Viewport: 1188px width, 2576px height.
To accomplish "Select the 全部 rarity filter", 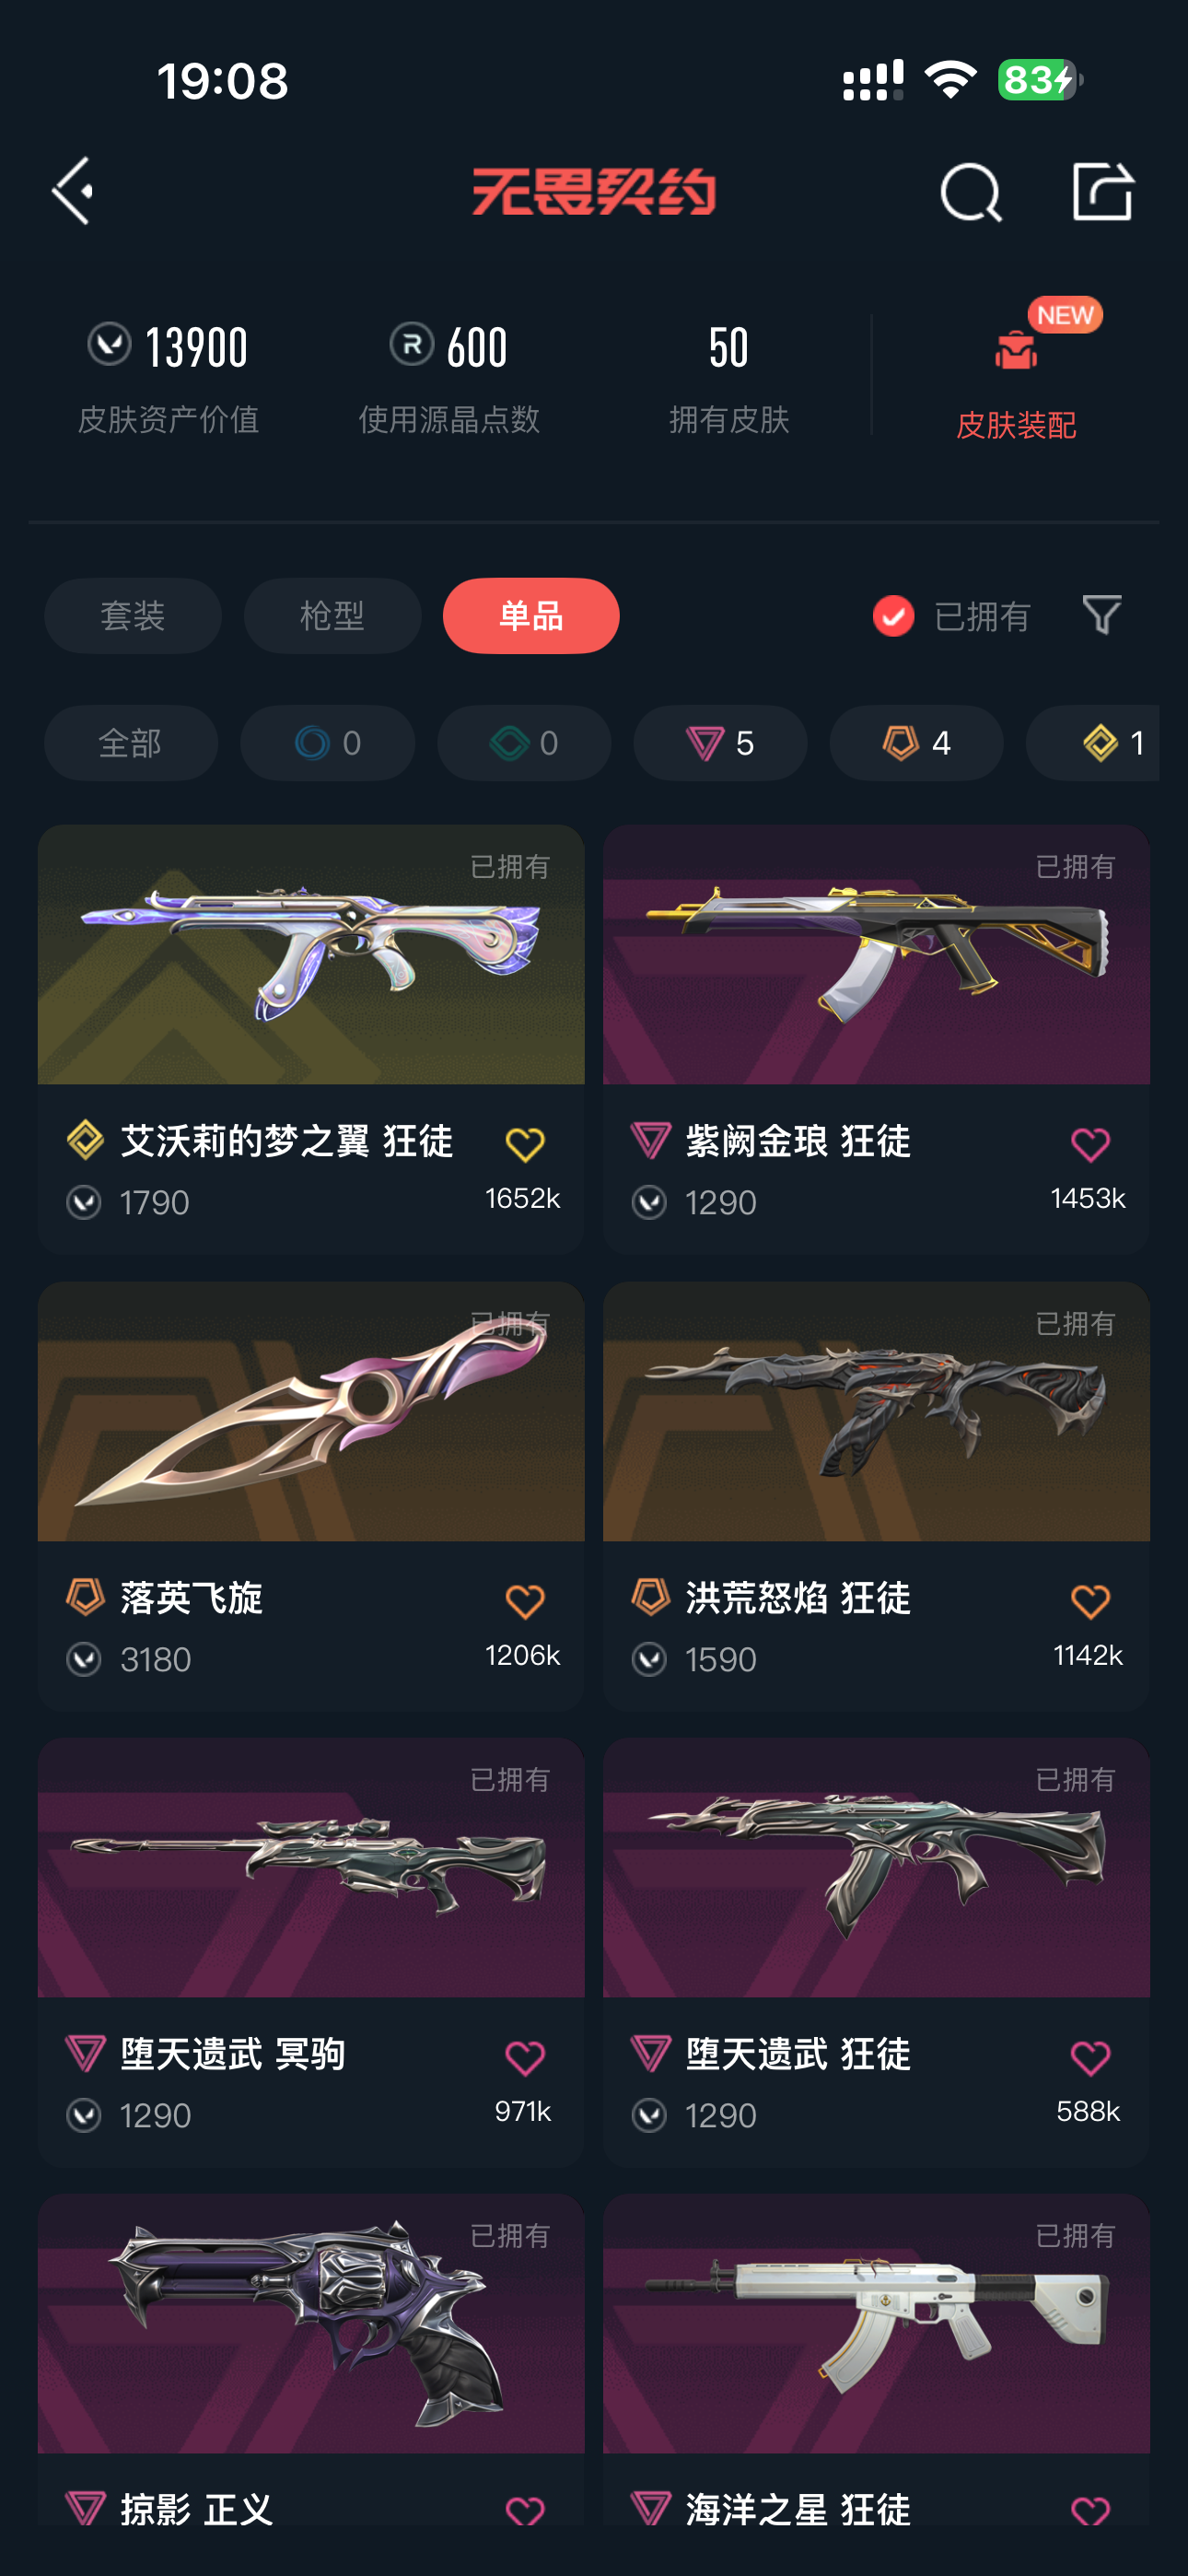I will click(x=131, y=743).
